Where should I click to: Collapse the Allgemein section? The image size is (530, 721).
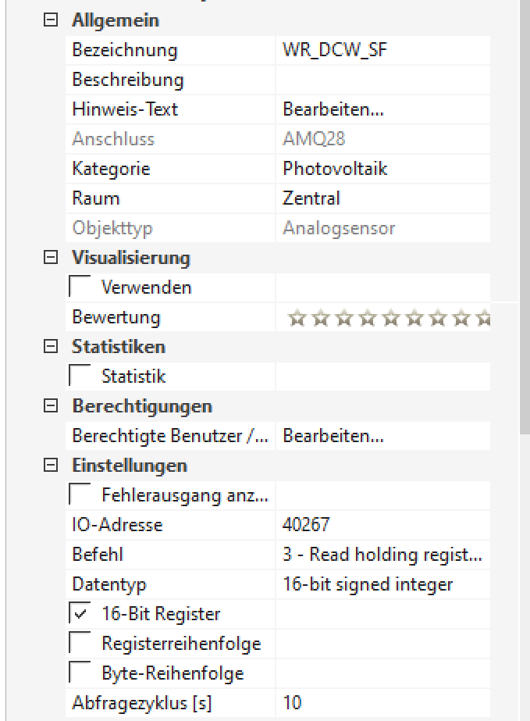point(52,21)
